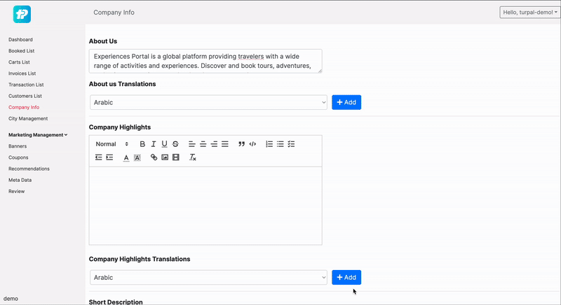The image size is (561, 305).
Task: Clear formatting with the Tx icon
Action: tap(193, 157)
